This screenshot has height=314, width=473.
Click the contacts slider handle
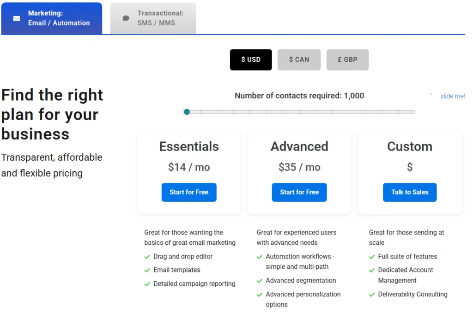point(187,112)
